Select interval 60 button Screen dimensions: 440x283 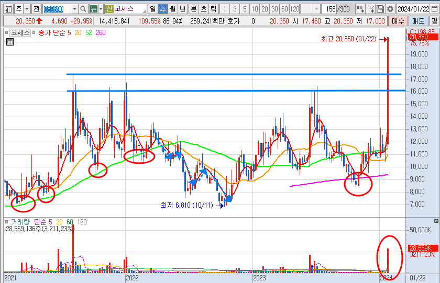[284, 9]
